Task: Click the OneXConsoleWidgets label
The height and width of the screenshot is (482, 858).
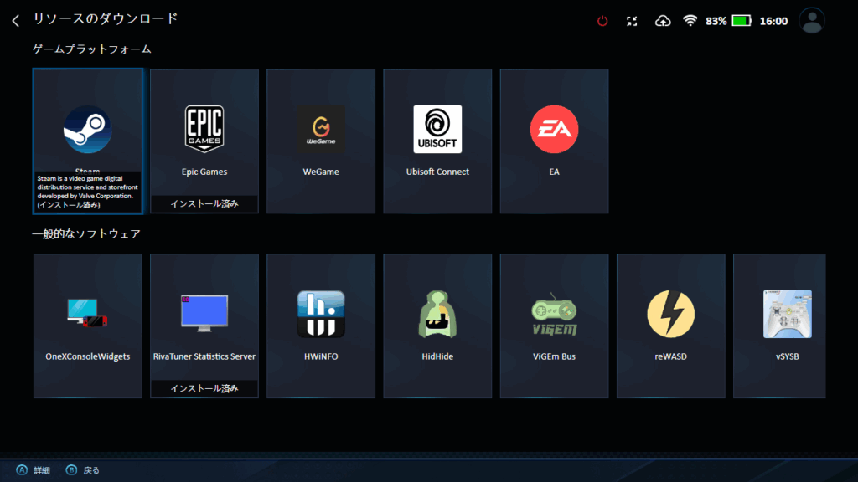Action: click(x=87, y=356)
